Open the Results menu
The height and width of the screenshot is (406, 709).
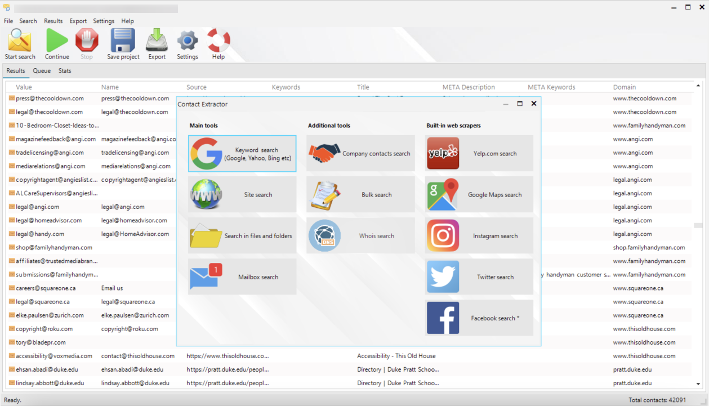(x=53, y=21)
